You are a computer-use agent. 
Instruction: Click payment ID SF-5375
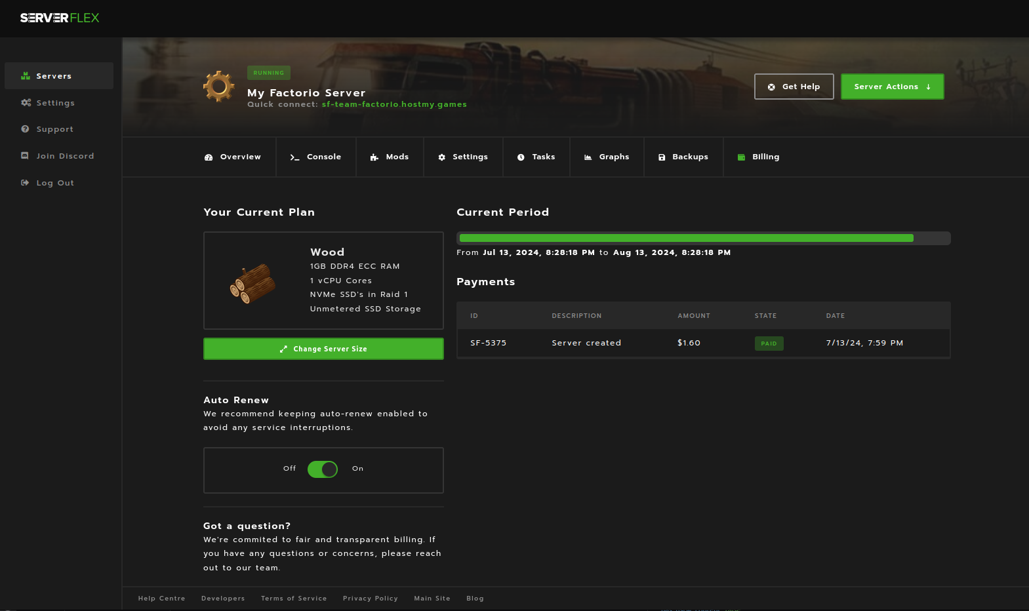click(489, 343)
